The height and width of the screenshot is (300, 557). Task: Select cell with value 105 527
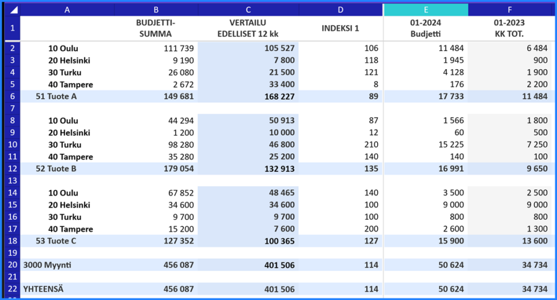(x=248, y=48)
